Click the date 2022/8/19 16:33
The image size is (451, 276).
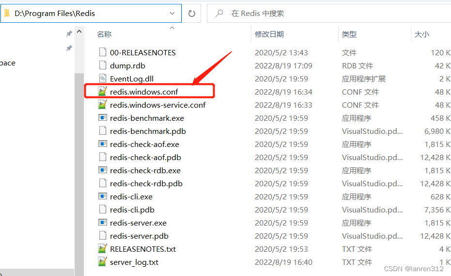coord(283,105)
